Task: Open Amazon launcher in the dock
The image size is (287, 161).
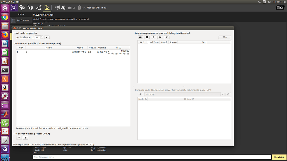Action: coord(5,87)
